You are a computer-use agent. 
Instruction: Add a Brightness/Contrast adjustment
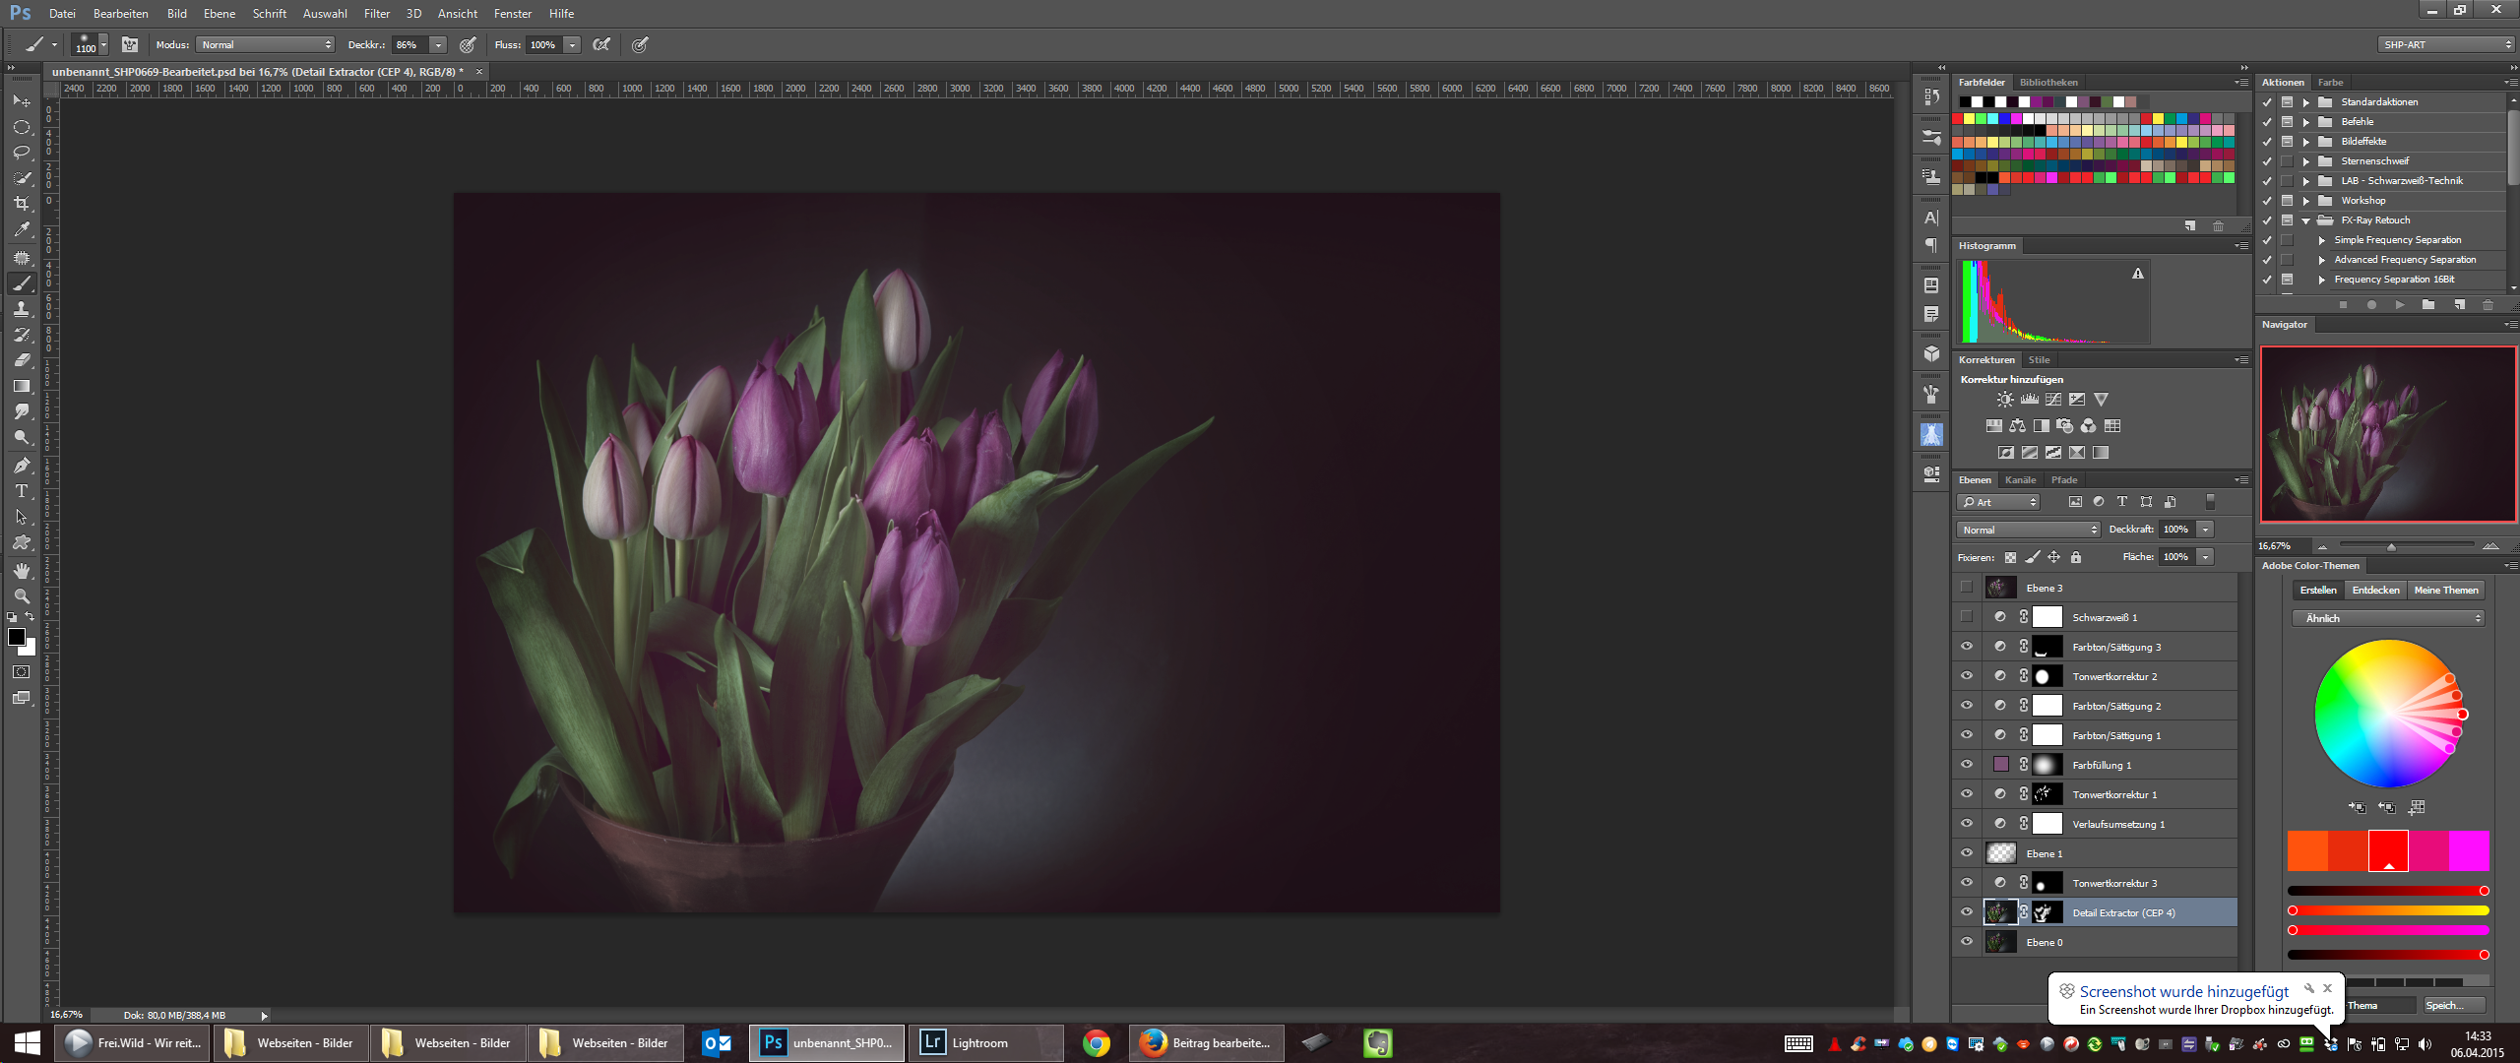pyautogui.click(x=2005, y=400)
